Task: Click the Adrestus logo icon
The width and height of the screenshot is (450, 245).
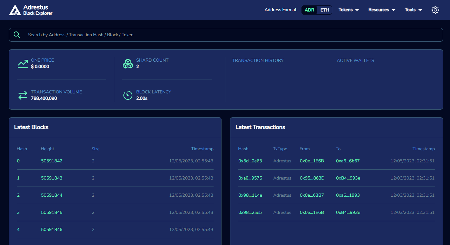Action: point(15,10)
